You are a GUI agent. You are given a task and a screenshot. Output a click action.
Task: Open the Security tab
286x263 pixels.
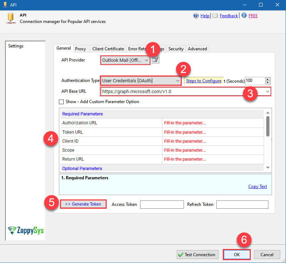(176, 49)
